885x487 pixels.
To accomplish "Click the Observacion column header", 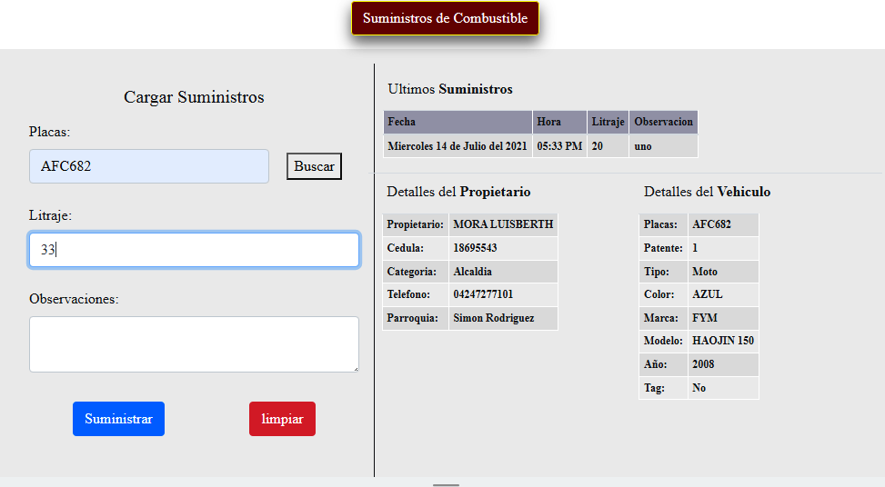I will point(663,122).
